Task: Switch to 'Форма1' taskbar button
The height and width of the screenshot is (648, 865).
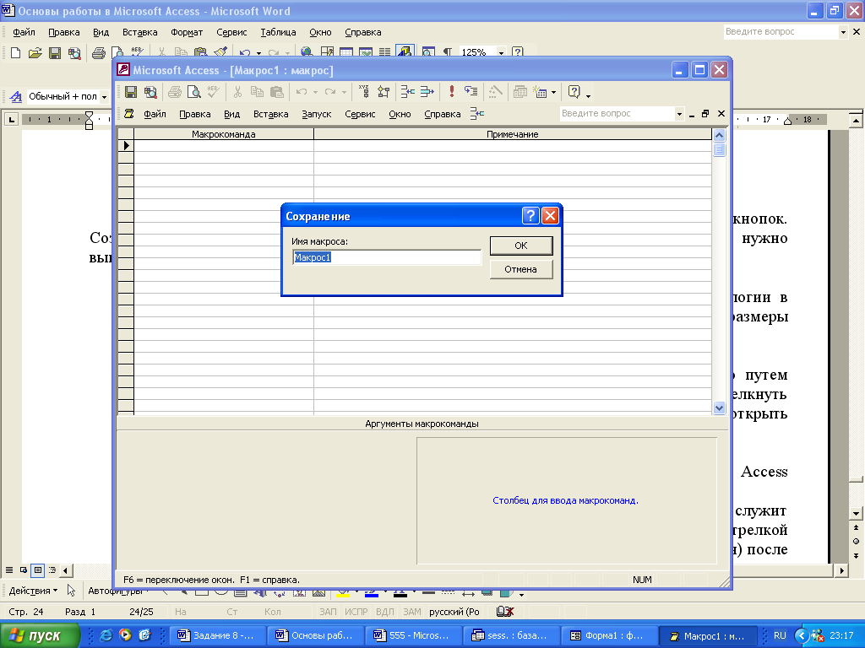Action: [x=611, y=636]
